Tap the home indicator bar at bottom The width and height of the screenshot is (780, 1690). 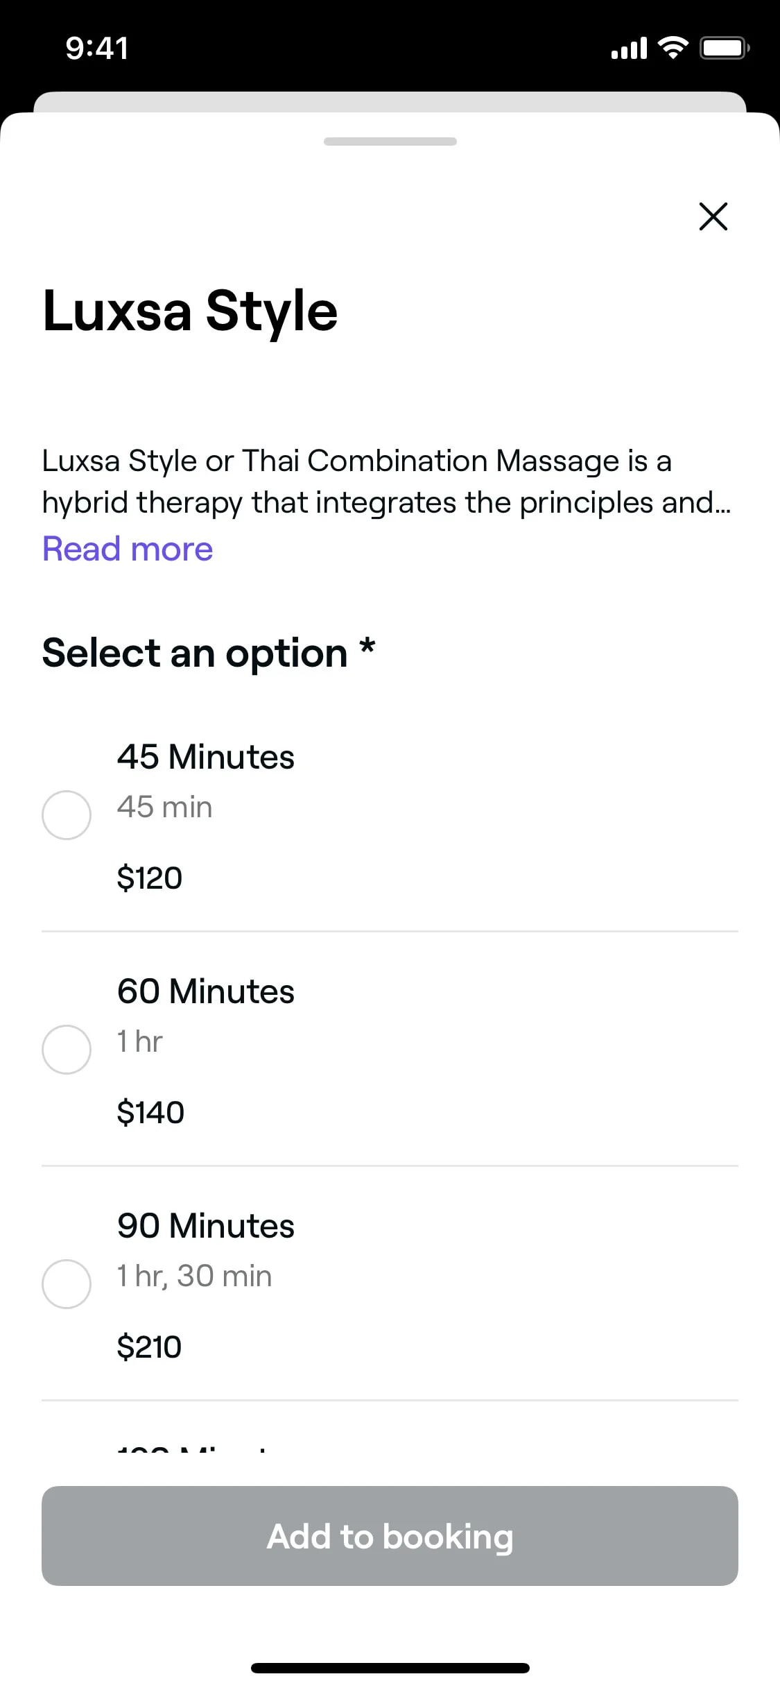[x=390, y=1668]
